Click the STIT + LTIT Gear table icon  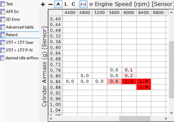pos(2,42)
